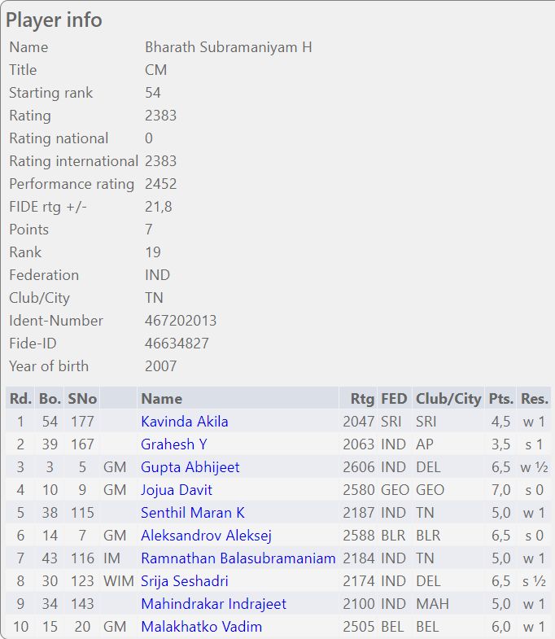Click the Res. column header
The width and height of the screenshot is (555, 639).
(535, 399)
